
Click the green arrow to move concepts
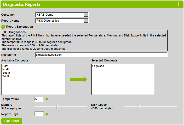[78, 79]
